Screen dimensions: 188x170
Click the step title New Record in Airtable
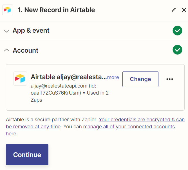(x=56, y=10)
